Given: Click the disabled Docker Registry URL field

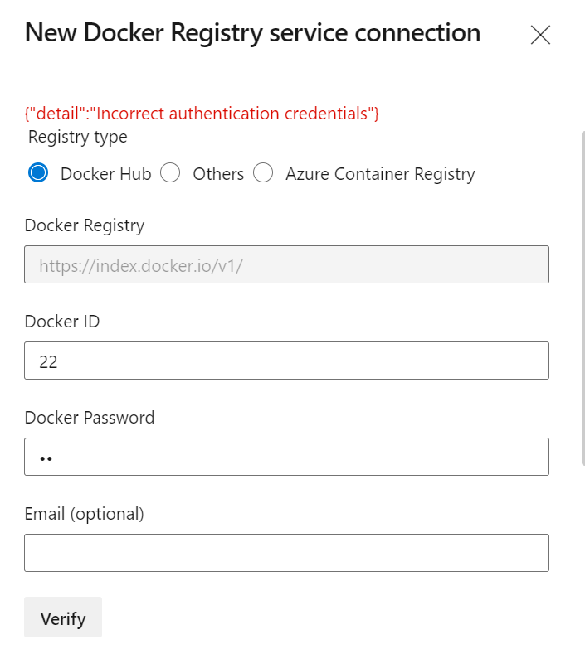Looking at the screenshot, I should (x=287, y=264).
